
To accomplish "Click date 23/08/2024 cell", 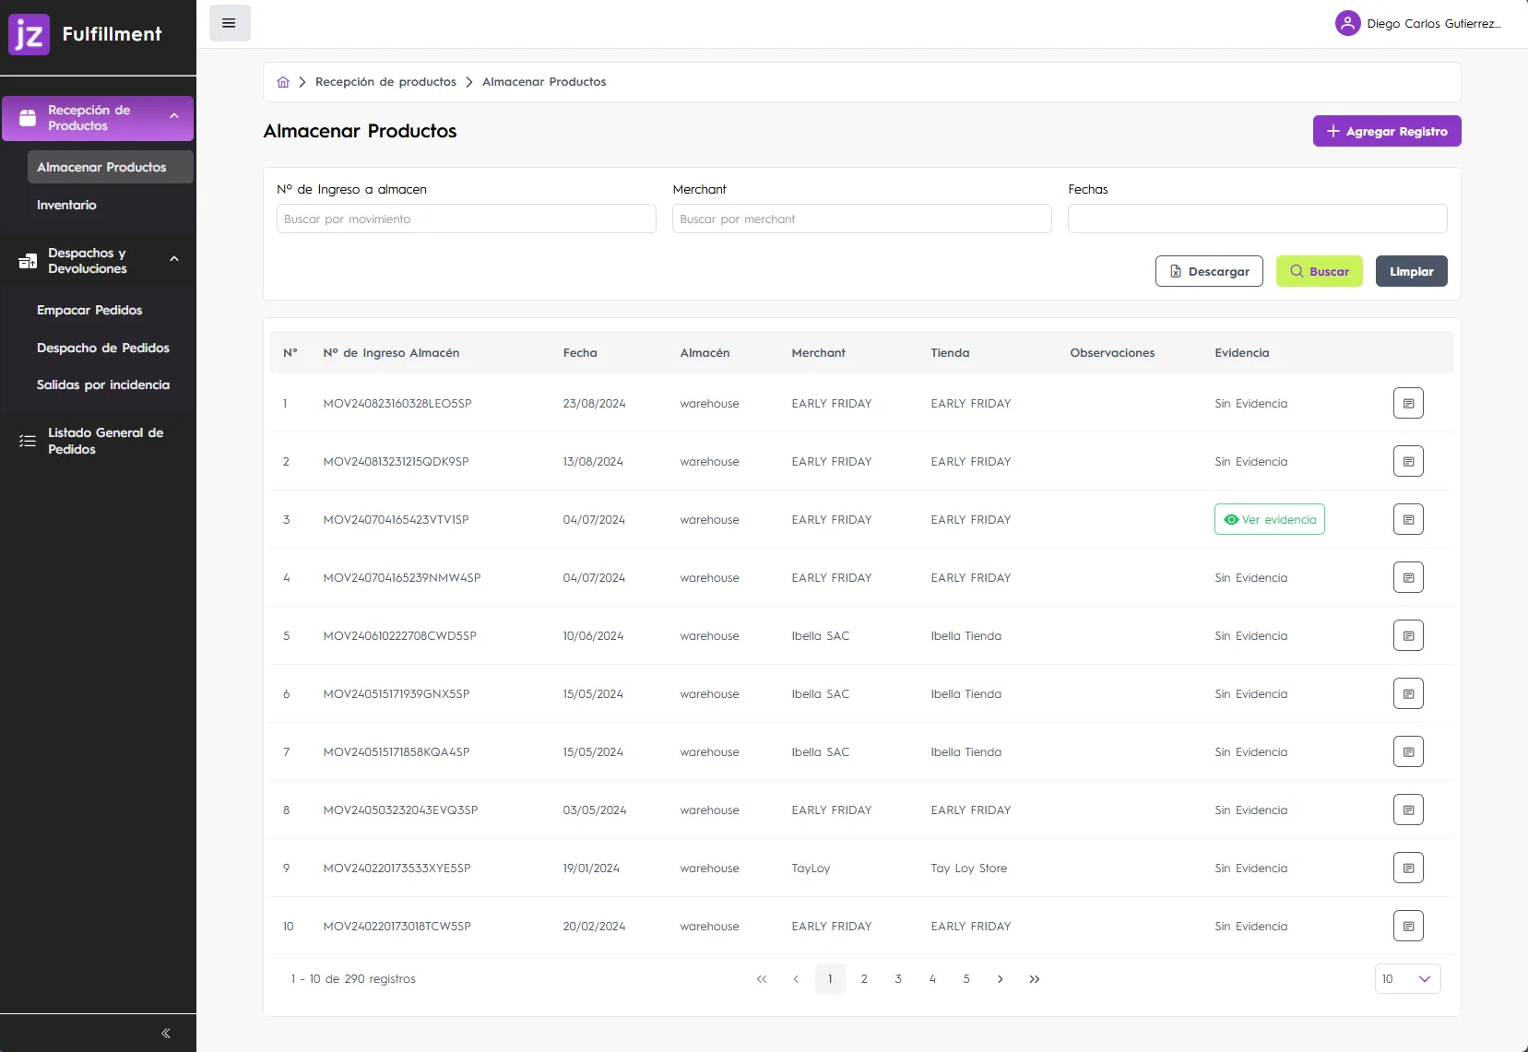I will pos(594,404).
